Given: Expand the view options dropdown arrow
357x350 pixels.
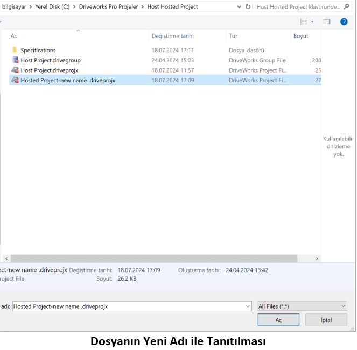Looking at the screenshot, I should (x=312, y=22).
